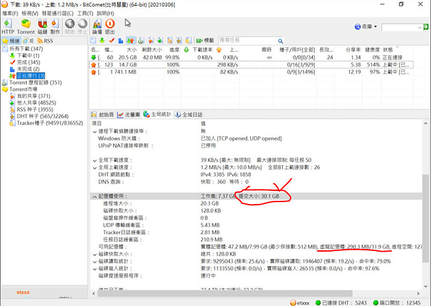Select 所有下載 (347) in the tree

coord(26,49)
